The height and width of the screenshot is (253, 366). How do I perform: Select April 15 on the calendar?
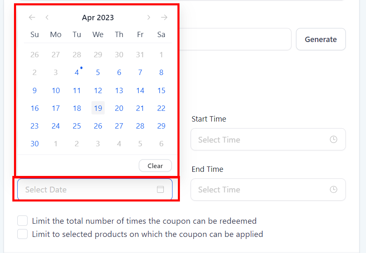pos(161,90)
